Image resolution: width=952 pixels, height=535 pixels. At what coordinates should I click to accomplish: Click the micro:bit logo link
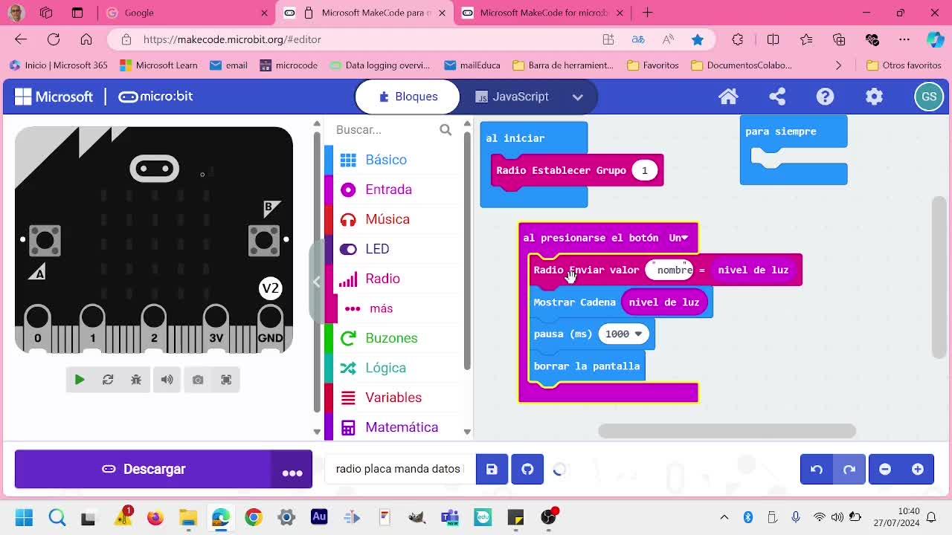155,97
